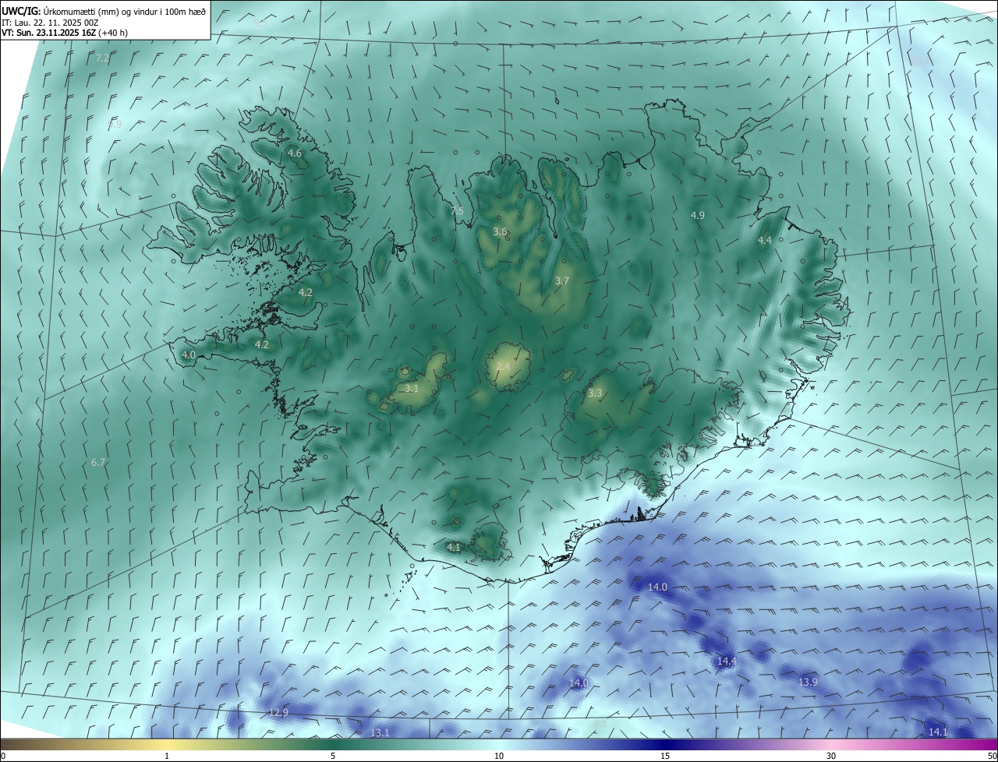The image size is (998, 762).
Task: Click the 3.6 value label on the map
Action: [x=501, y=231]
